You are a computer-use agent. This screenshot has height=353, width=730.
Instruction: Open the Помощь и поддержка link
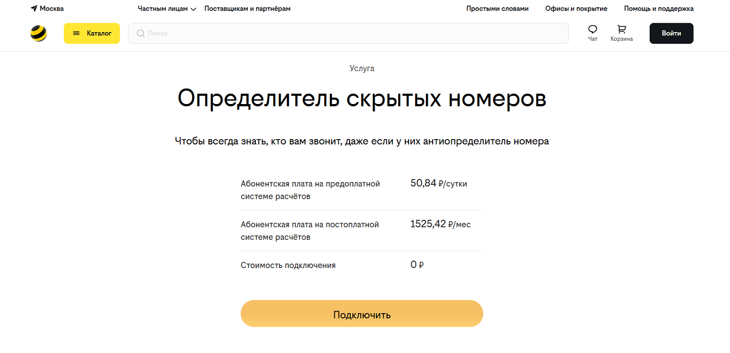point(658,9)
